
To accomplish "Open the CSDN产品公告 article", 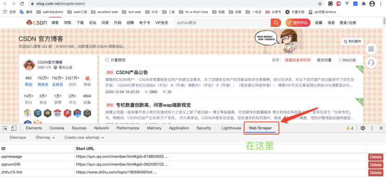I will [132, 72].
